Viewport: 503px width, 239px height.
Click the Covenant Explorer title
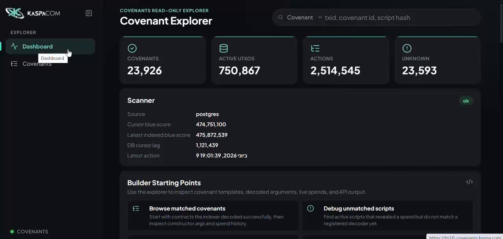[166, 21]
